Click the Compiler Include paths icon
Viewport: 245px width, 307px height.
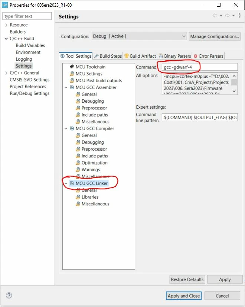pos(78,156)
